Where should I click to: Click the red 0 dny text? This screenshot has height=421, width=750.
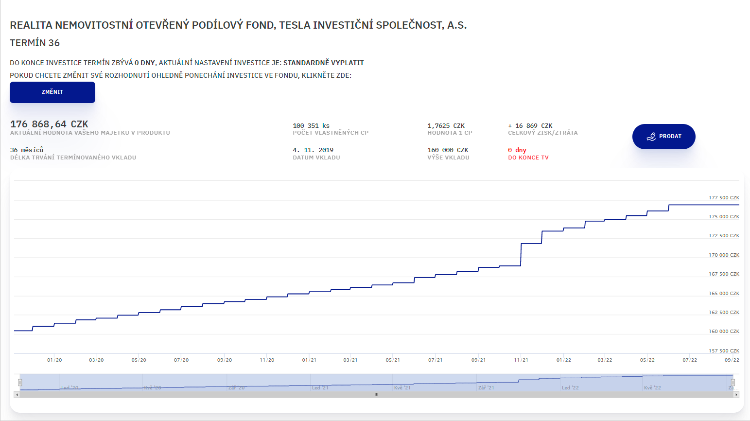click(x=517, y=150)
